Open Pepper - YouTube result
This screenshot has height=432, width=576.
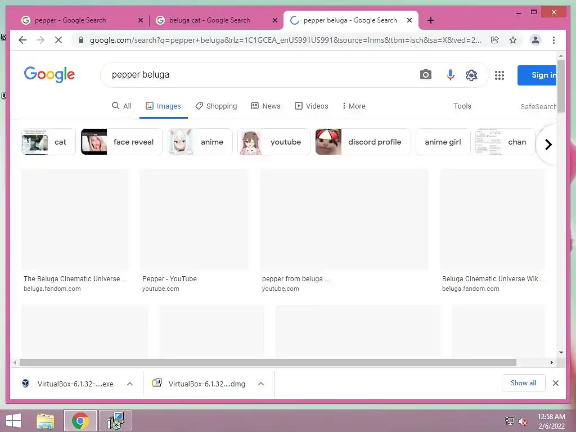(x=169, y=279)
